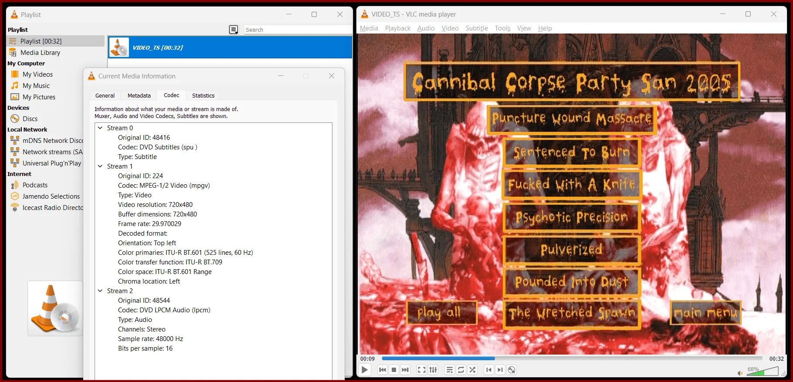Open the Audio menu

click(x=426, y=28)
